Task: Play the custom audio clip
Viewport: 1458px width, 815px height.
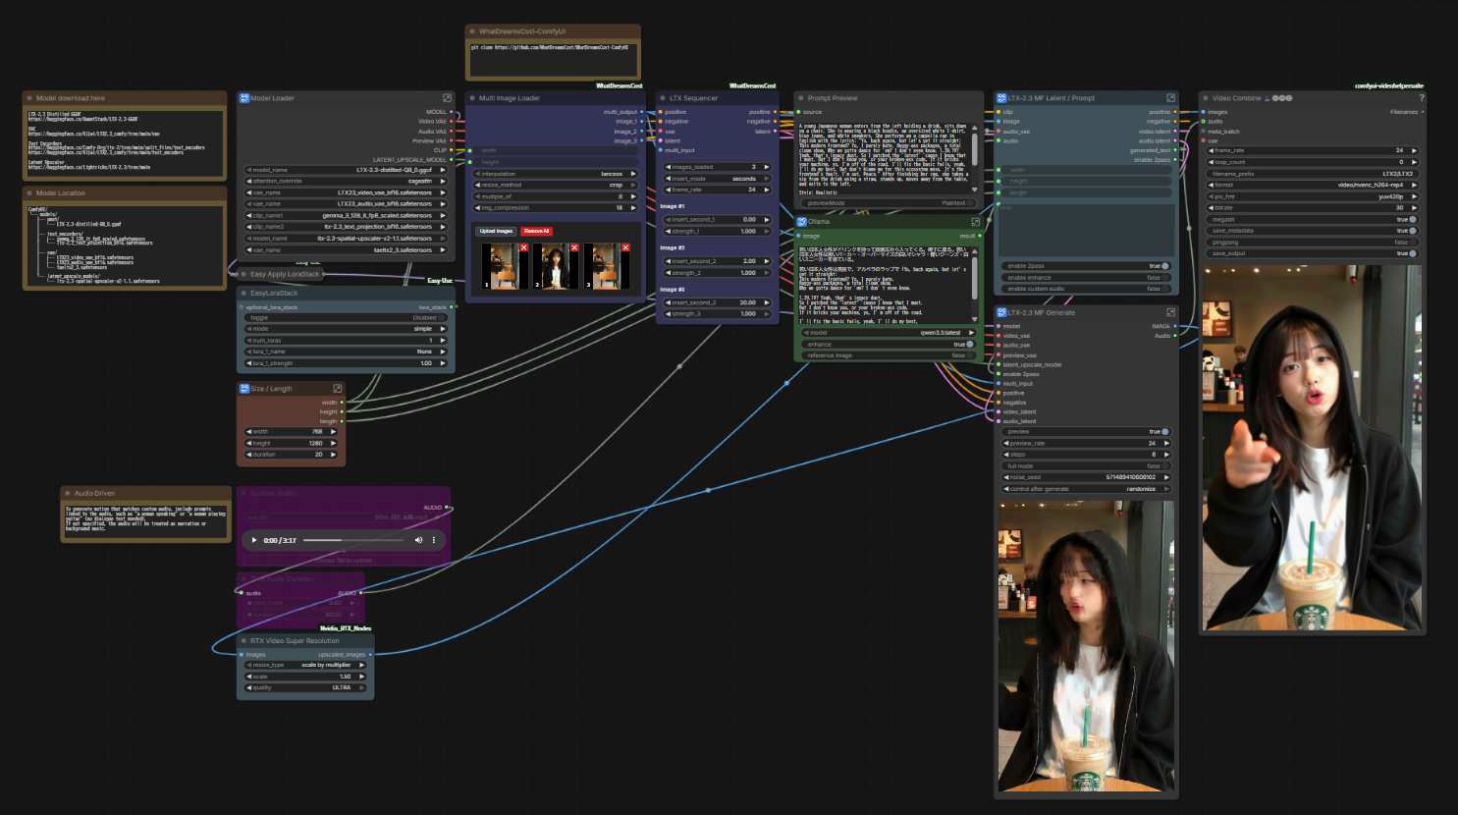Action: tap(254, 540)
